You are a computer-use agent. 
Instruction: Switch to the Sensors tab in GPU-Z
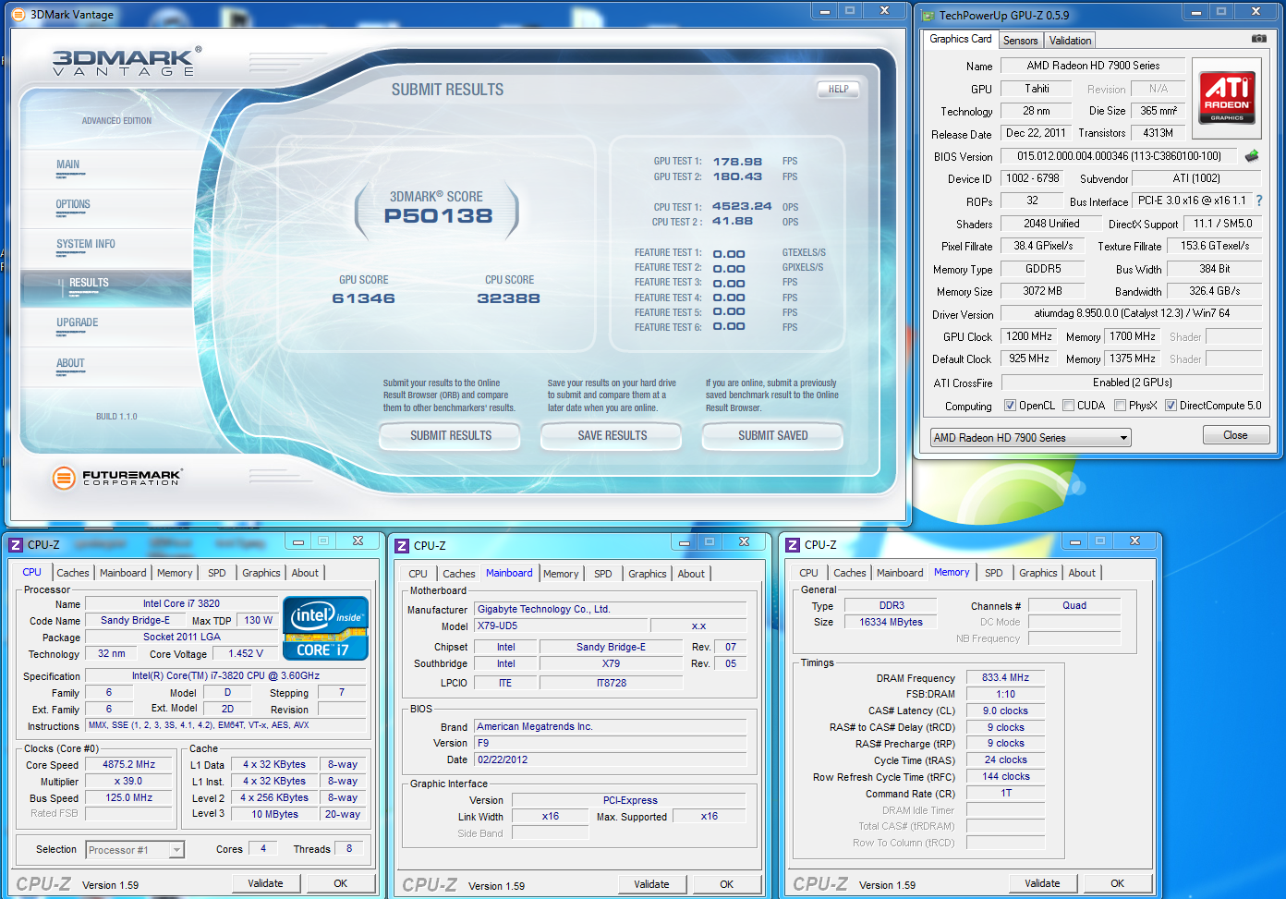(1020, 41)
